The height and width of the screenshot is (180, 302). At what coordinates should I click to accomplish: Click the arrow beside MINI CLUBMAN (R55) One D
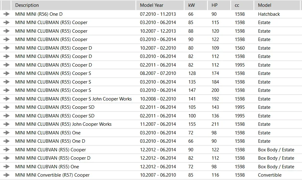(7, 141)
